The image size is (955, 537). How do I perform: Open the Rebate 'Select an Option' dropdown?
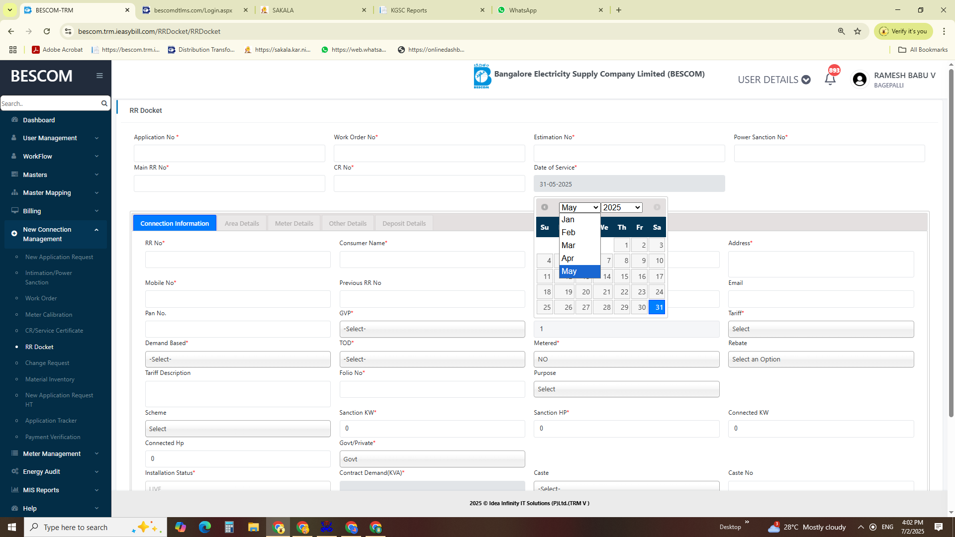pos(821,359)
